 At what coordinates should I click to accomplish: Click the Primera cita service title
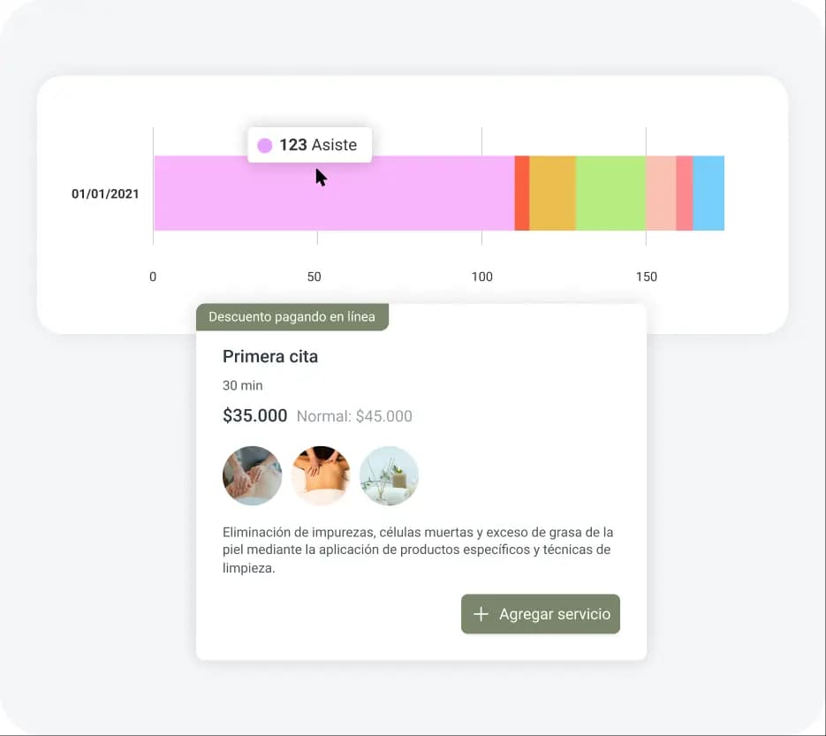pyautogui.click(x=270, y=357)
